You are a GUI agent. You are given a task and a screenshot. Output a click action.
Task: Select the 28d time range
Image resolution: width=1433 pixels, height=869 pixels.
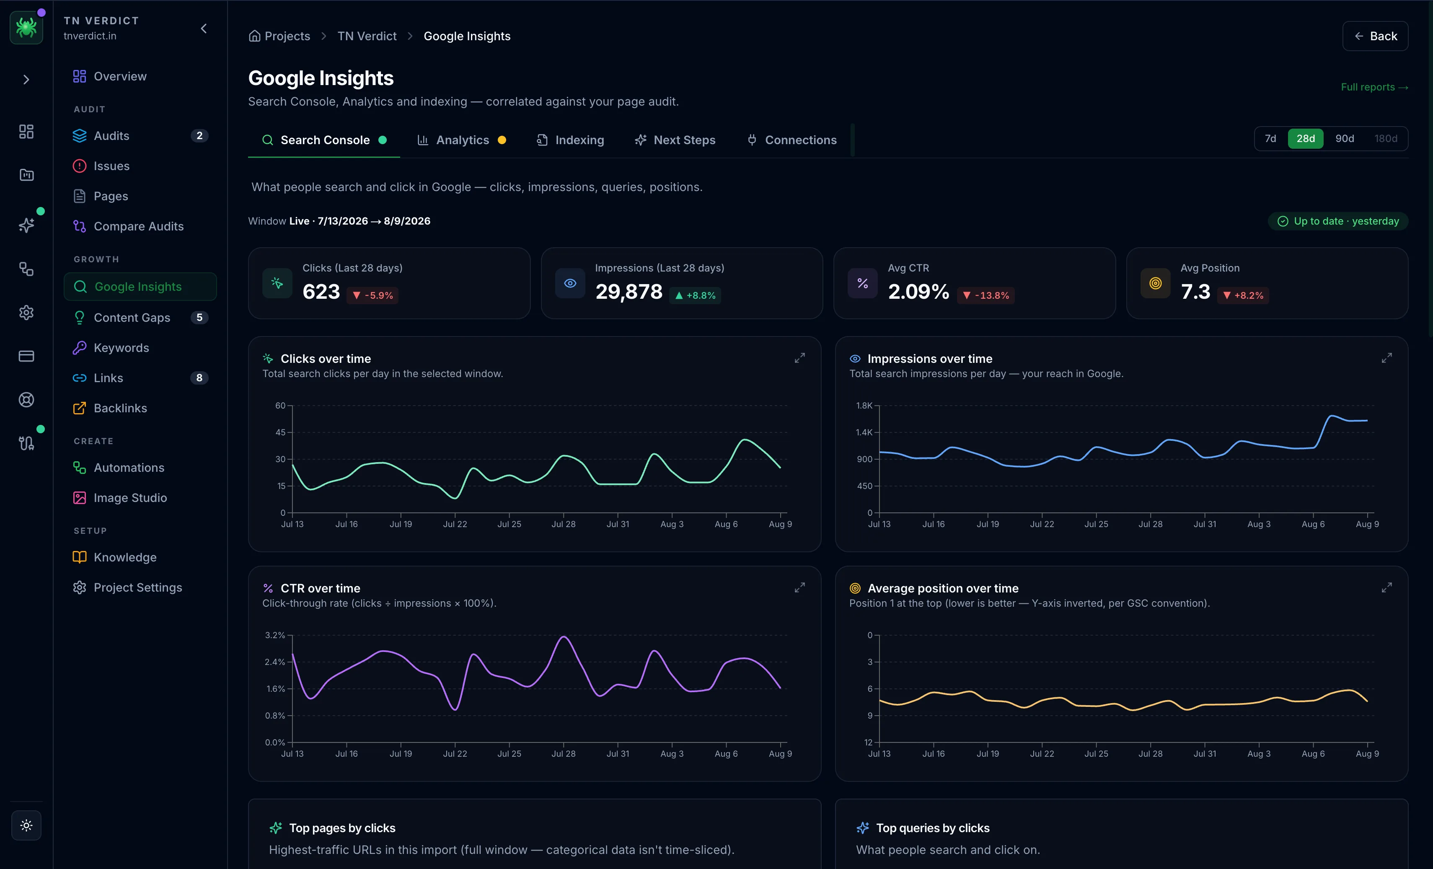coord(1306,138)
